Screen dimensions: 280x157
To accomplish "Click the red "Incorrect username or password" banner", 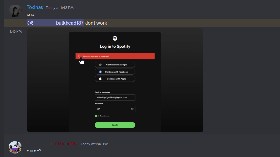I will coord(122,56).
